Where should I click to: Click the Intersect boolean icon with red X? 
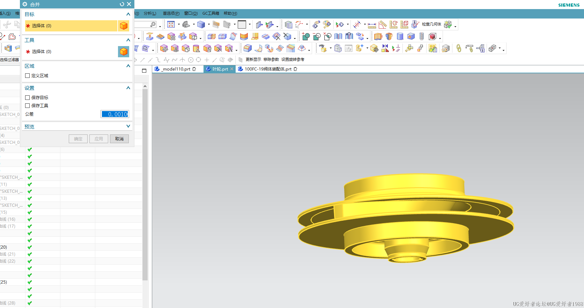click(327, 36)
